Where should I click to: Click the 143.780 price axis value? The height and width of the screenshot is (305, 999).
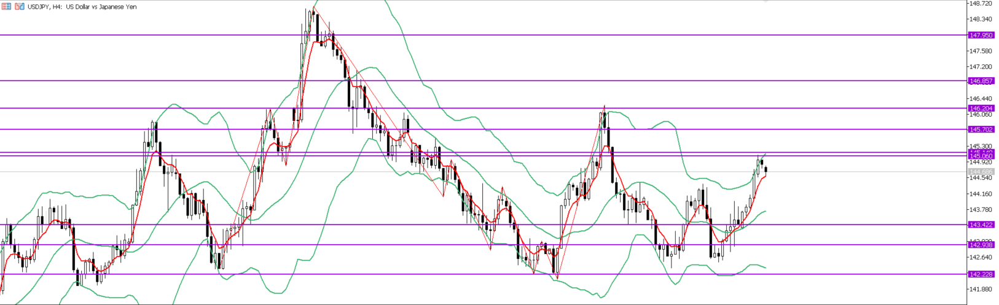(981, 209)
